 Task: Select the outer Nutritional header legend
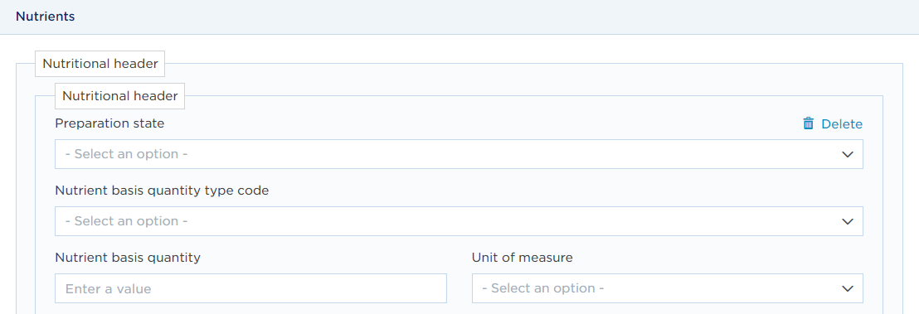pos(100,64)
